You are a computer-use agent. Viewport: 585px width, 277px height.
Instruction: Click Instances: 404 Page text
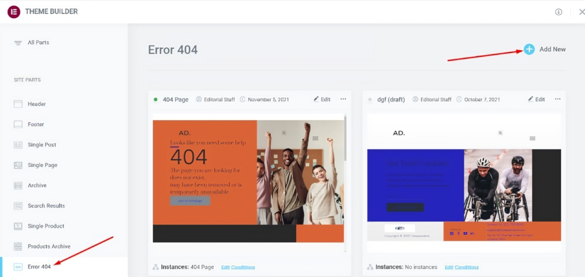[187, 267]
